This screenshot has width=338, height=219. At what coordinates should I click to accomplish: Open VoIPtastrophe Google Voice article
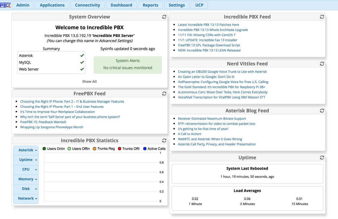[x=223, y=82]
